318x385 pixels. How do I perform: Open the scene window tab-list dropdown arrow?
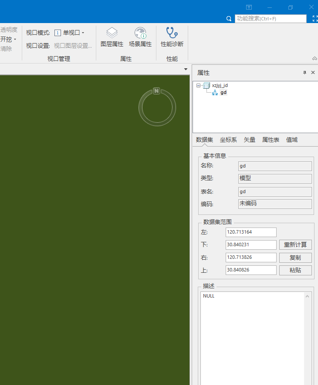point(186,69)
